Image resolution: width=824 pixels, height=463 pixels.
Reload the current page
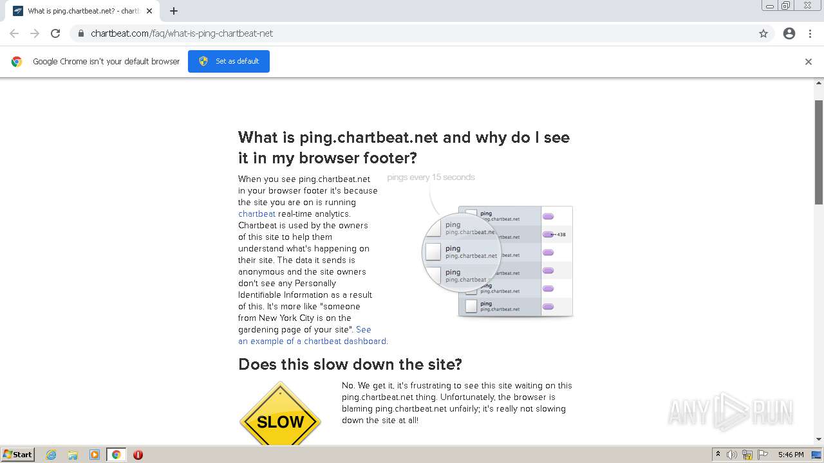click(55, 33)
